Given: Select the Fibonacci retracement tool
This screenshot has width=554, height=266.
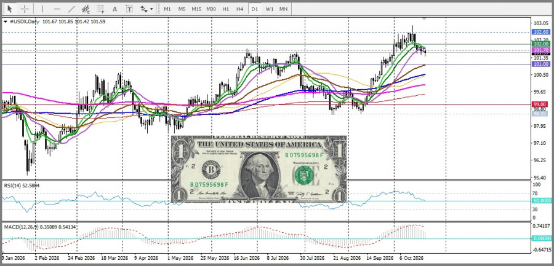Looking at the screenshot, I should click(x=100, y=9).
